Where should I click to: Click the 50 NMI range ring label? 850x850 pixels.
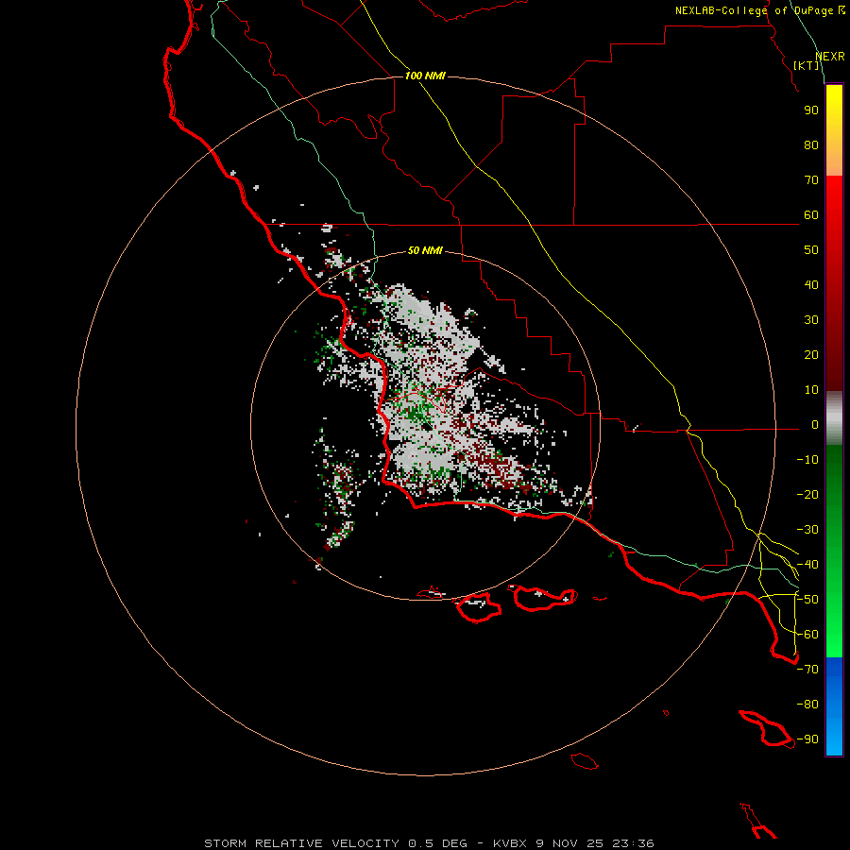tap(425, 250)
